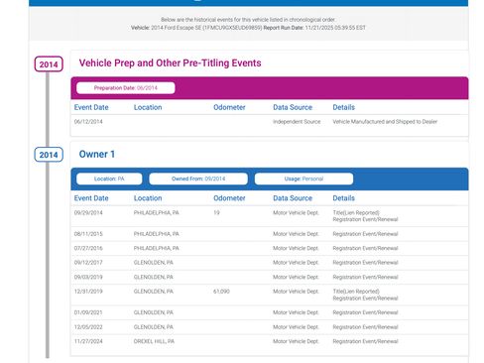Click the Owner 1 section heading

click(x=97, y=154)
